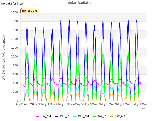Viewport: 162px width, 121px height.
Task: Click the SW_in legend label
Action: pyautogui.click(x=102, y=116)
